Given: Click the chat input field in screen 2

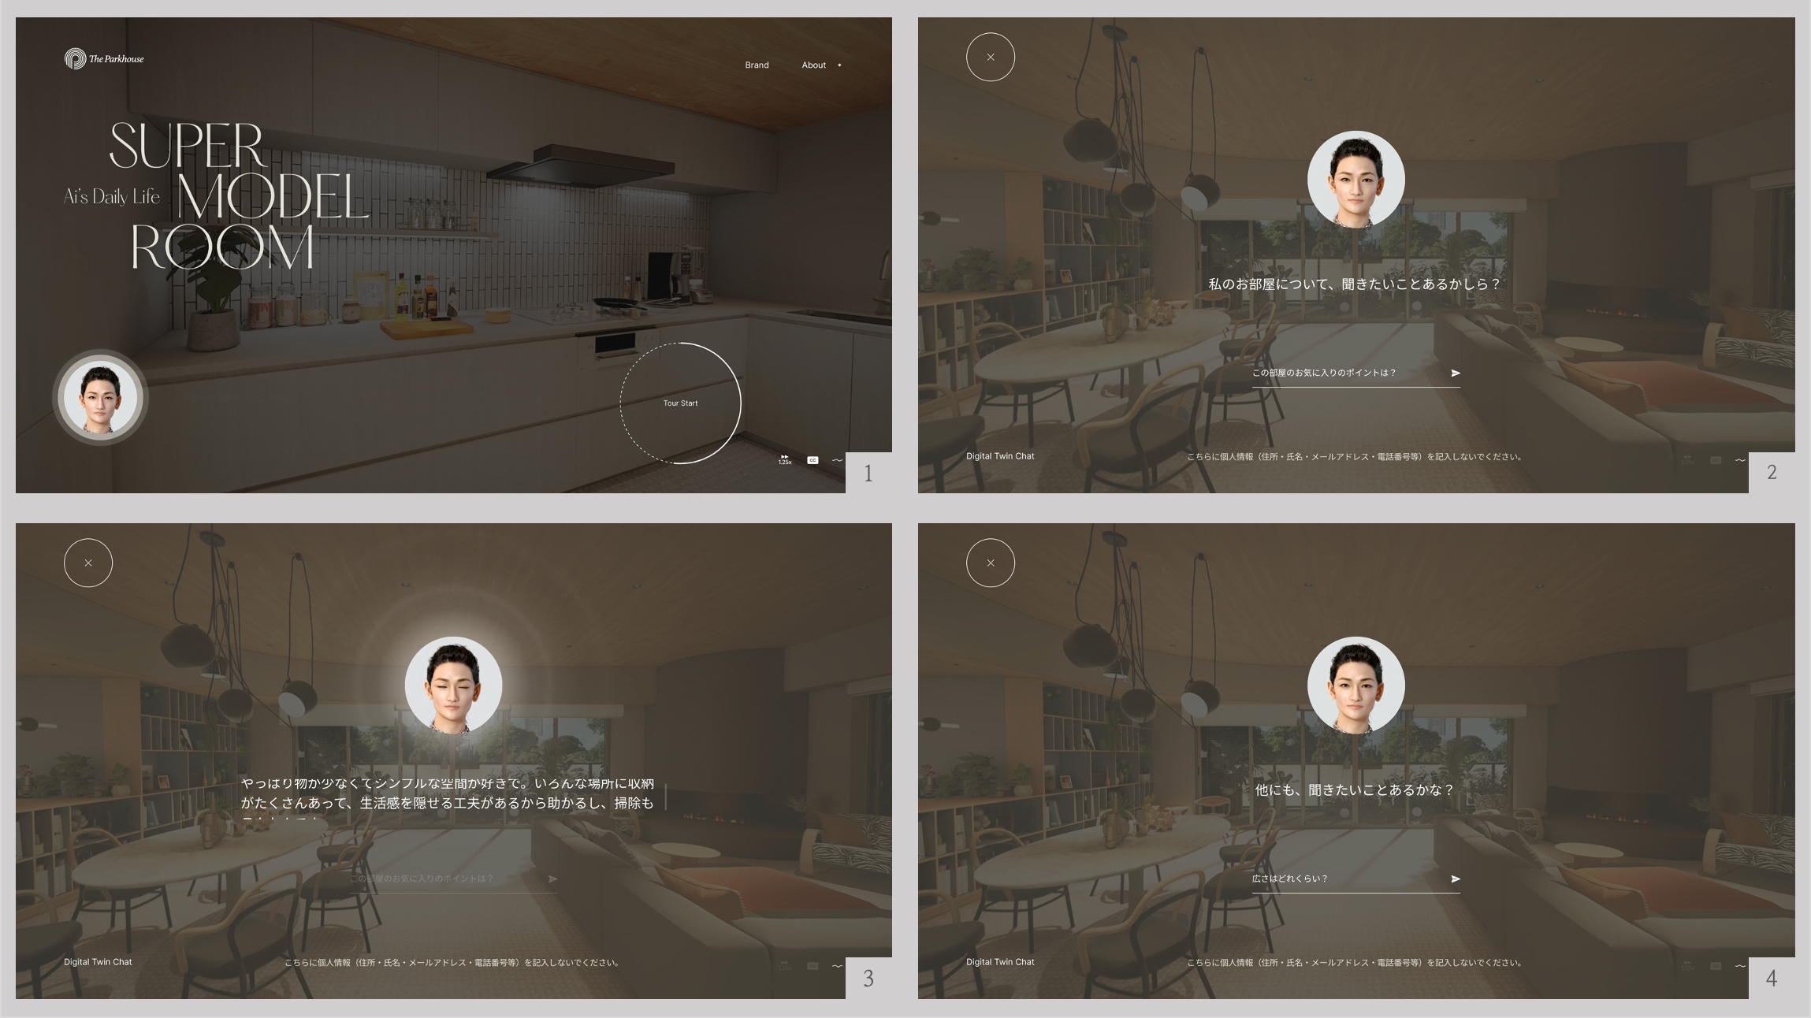Looking at the screenshot, I should coord(1340,373).
